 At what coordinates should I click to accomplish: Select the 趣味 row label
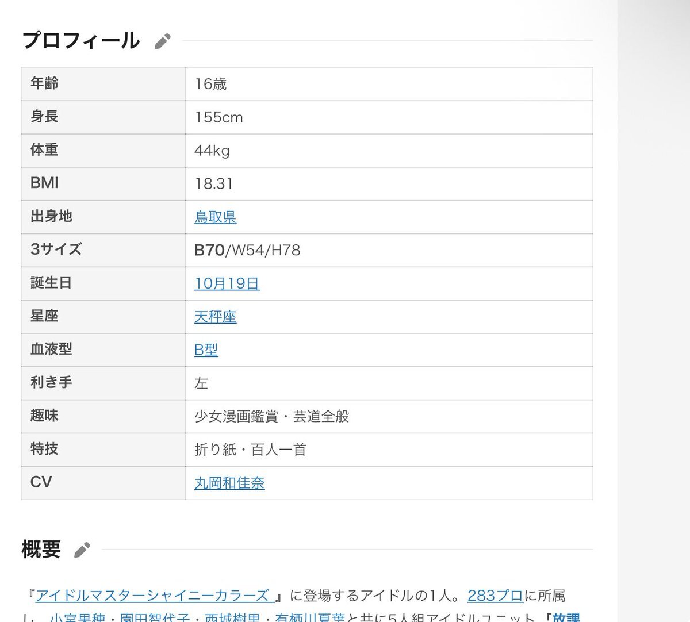pyautogui.click(x=44, y=416)
